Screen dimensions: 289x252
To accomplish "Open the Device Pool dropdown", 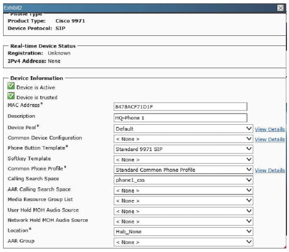I will point(183,129).
